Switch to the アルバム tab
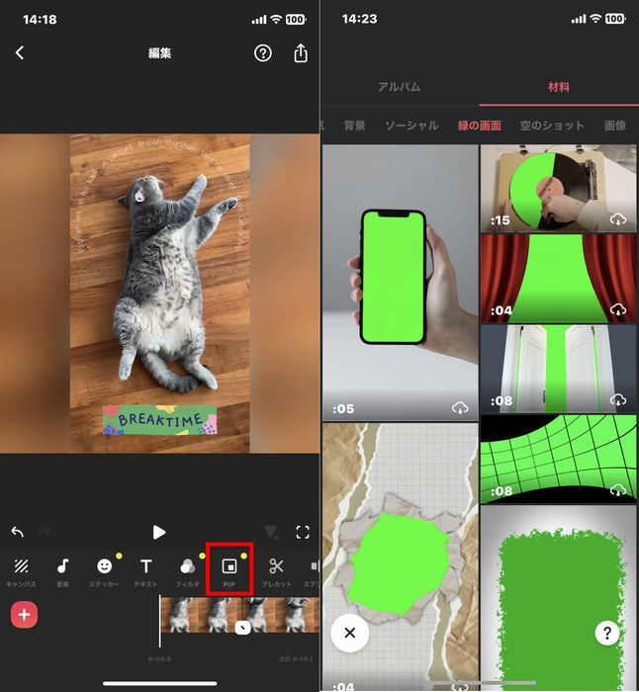The height and width of the screenshot is (692, 639). [399, 87]
